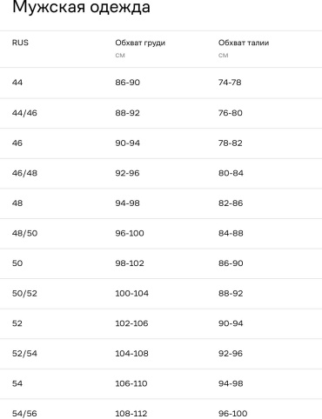This screenshot has width=322, height=419.
Task: Click the chest value 96-100
Action: (x=130, y=233)
